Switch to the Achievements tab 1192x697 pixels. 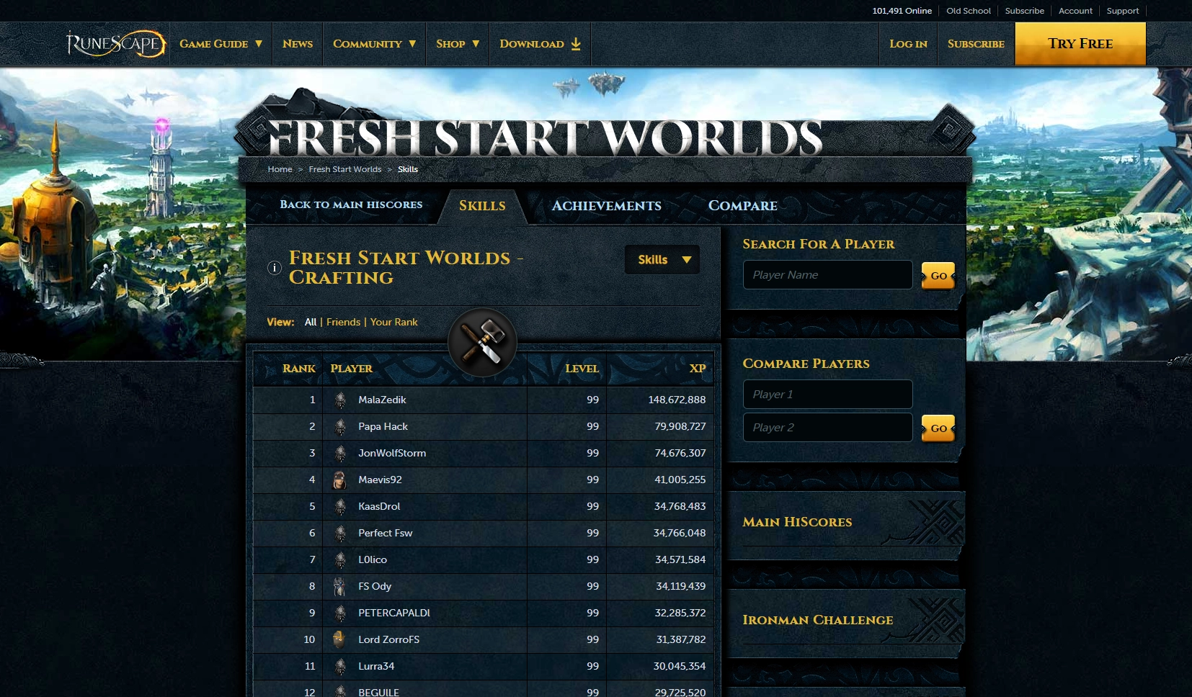tap(606, 206)
